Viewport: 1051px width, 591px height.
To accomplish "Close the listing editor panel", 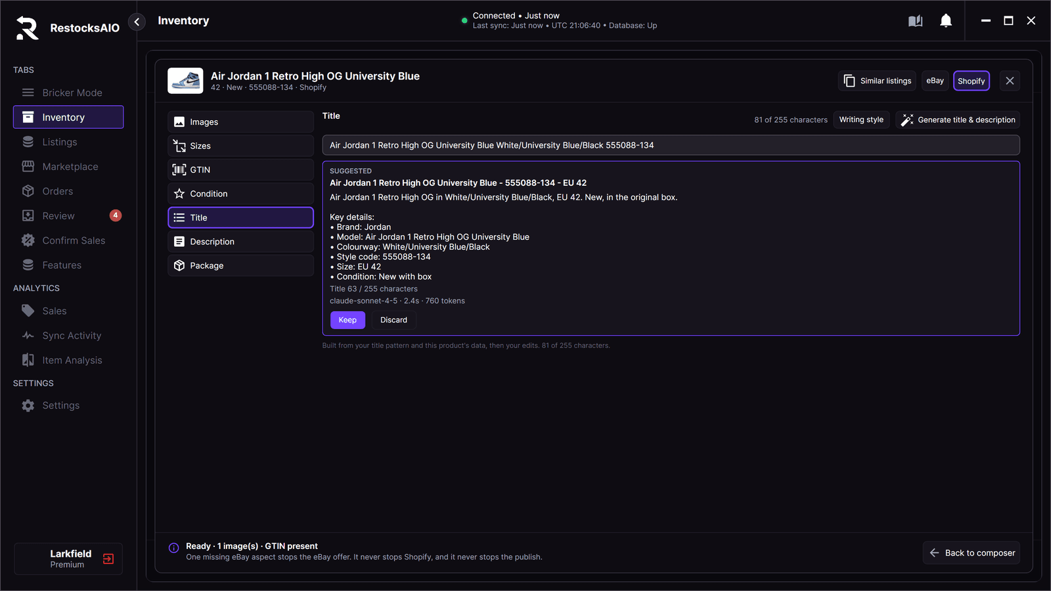I will click(1010, 81).
